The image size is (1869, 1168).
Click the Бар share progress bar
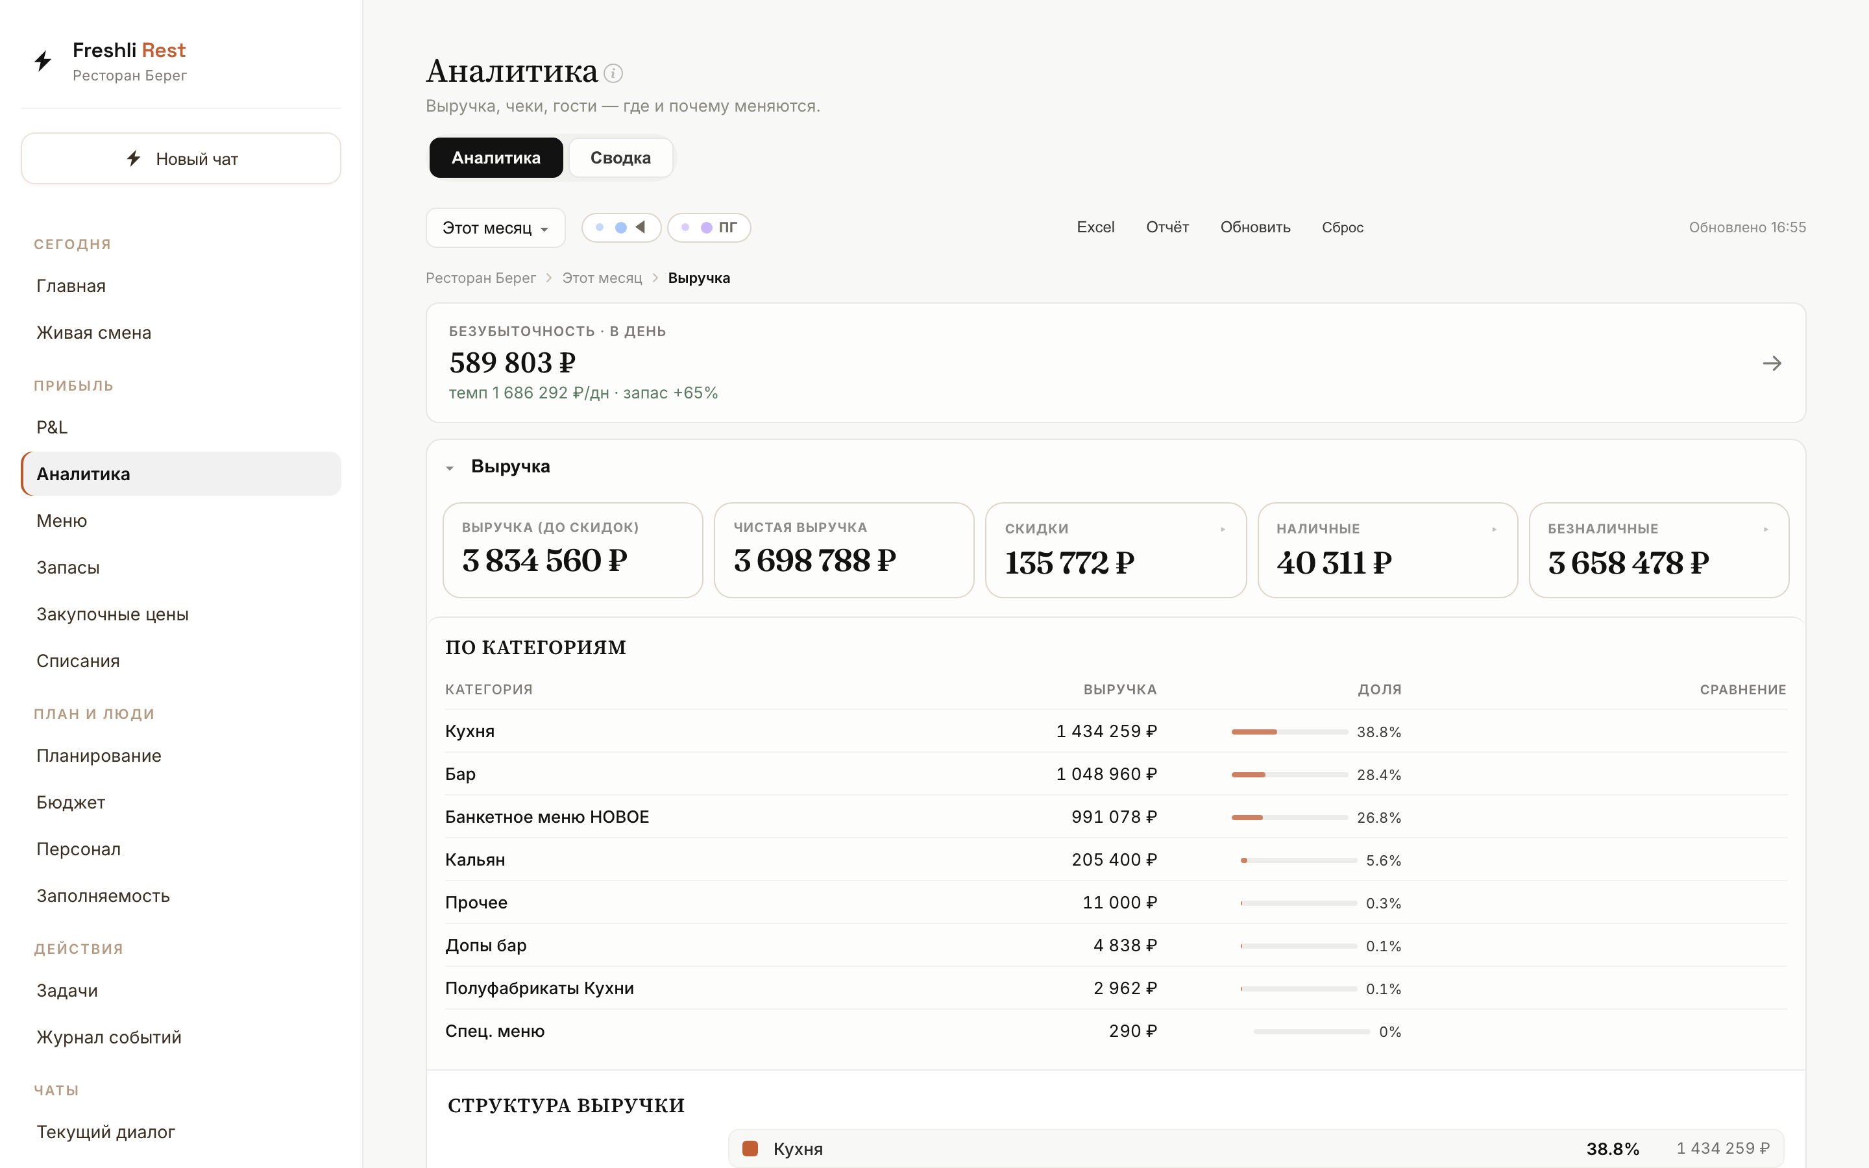[x=1289, y=774]
